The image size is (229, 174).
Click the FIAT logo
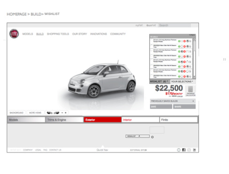[x=14, y=34]
